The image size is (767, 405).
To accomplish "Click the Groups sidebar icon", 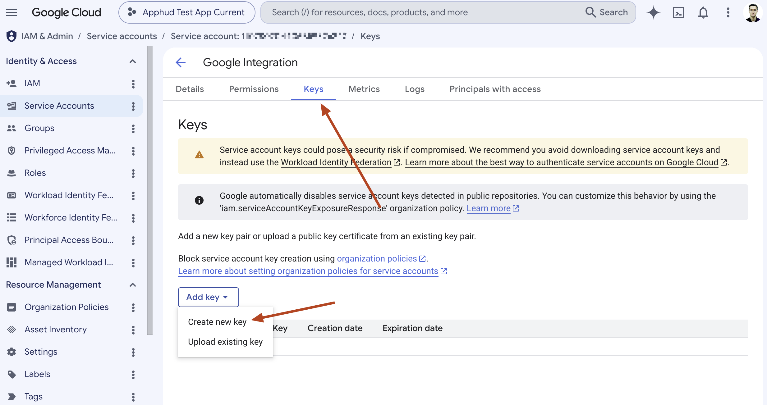I will (11, 128).
